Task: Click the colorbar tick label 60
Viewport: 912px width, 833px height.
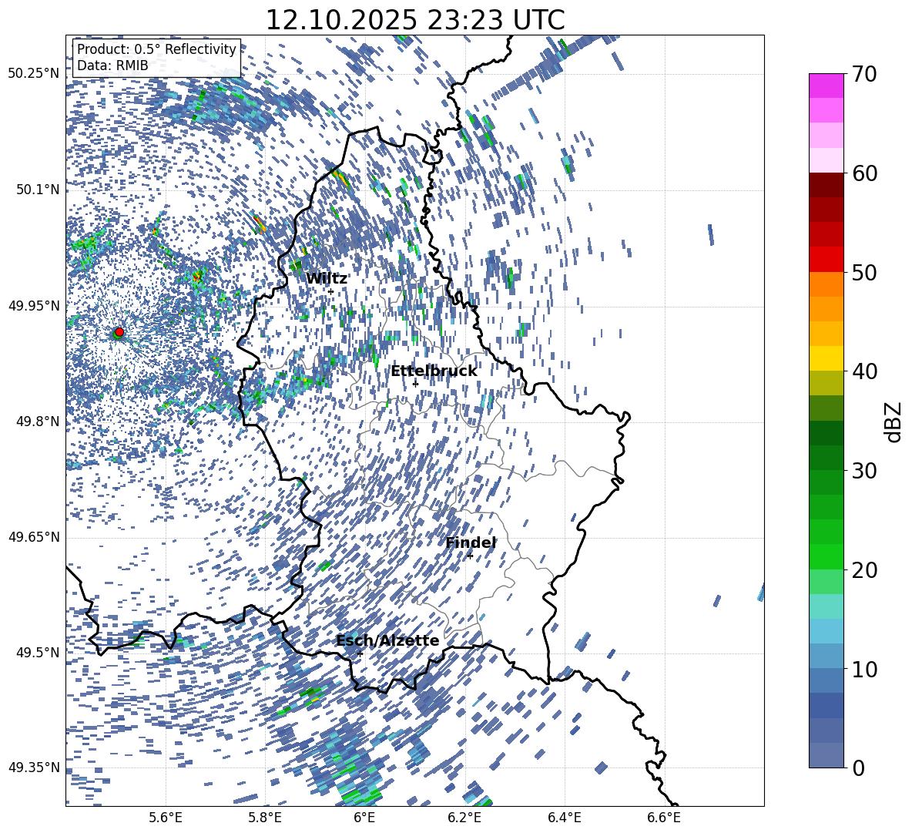Action: (865, 173)
